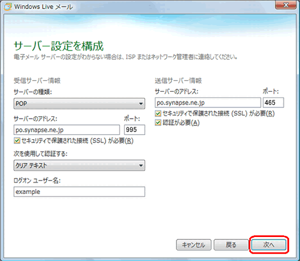Toggle 認証が必要(A) checkbox
The image size is (300, 261).
(x=158, y=122)
